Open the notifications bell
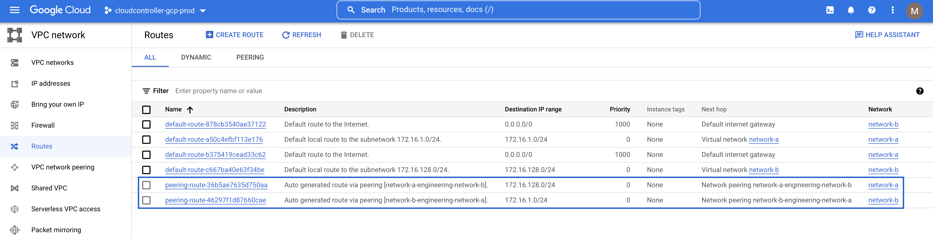The height and width of the screenshot is (239, 933). (x=851, y=10)
